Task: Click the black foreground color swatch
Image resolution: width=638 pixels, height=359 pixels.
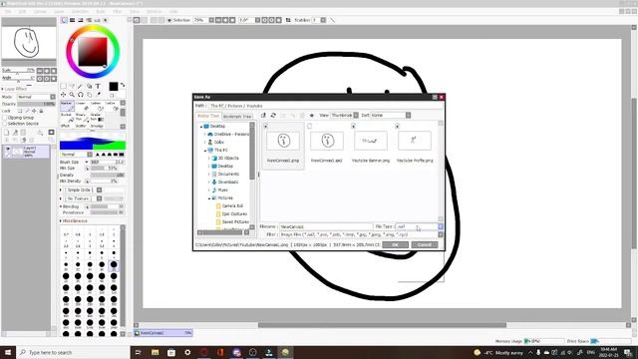Action: click(x=114, y=87)
